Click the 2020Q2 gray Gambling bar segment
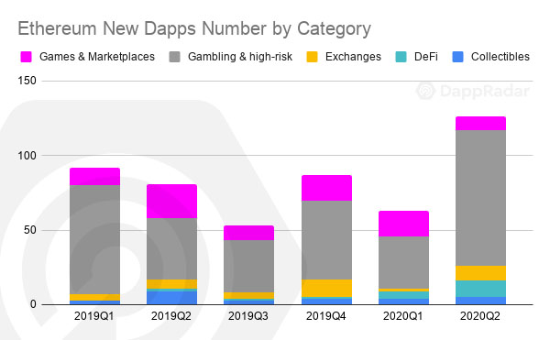The height and width of the screenshot is (340, 550). coord(480,198)
